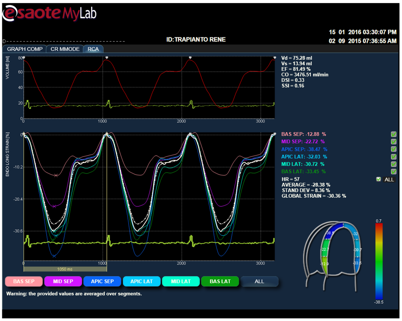Click the APIC SEP: -38.47 % reading
402x321 pixels.
304,149
